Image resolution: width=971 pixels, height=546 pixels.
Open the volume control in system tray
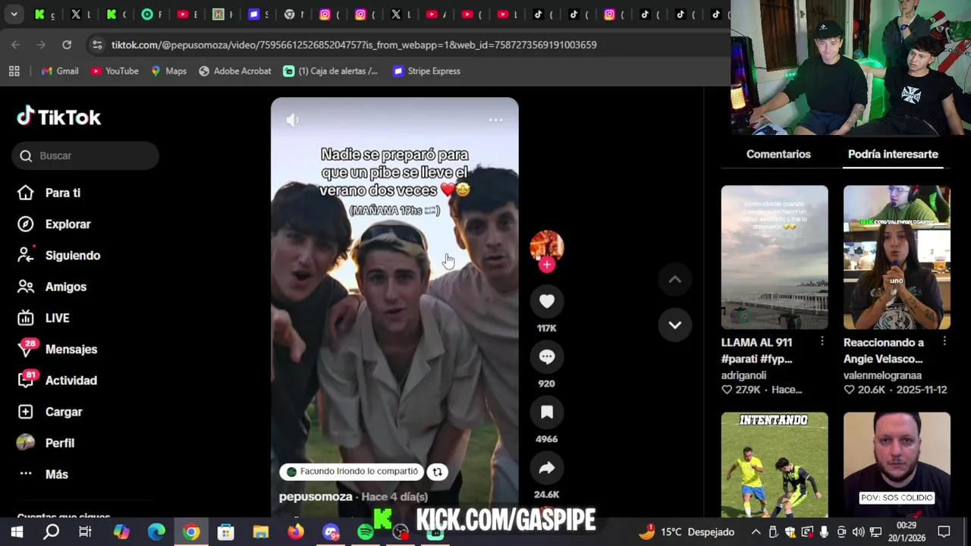pyautogui.click(x=858, y=532)
